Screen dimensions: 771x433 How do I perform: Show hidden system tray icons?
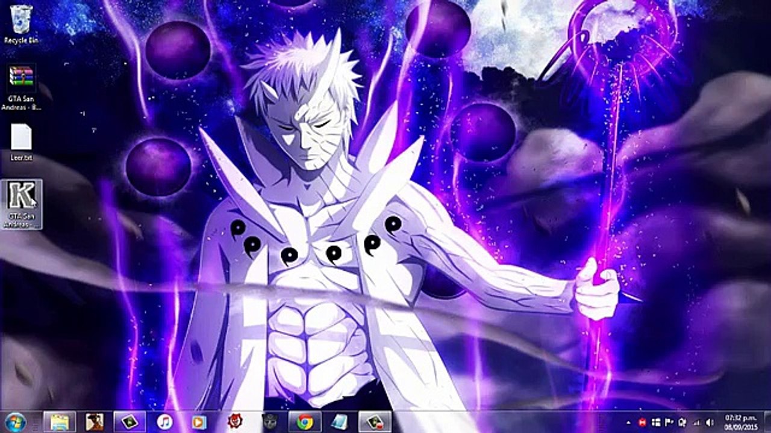click(x=629, y=423)
